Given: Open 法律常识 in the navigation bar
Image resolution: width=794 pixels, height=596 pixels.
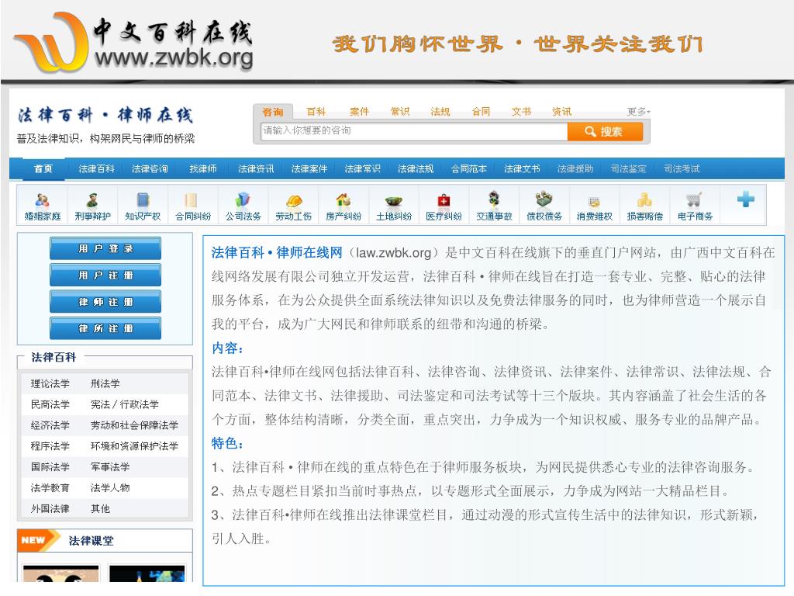Looking at the screenshot, I should tap(362, 168).
